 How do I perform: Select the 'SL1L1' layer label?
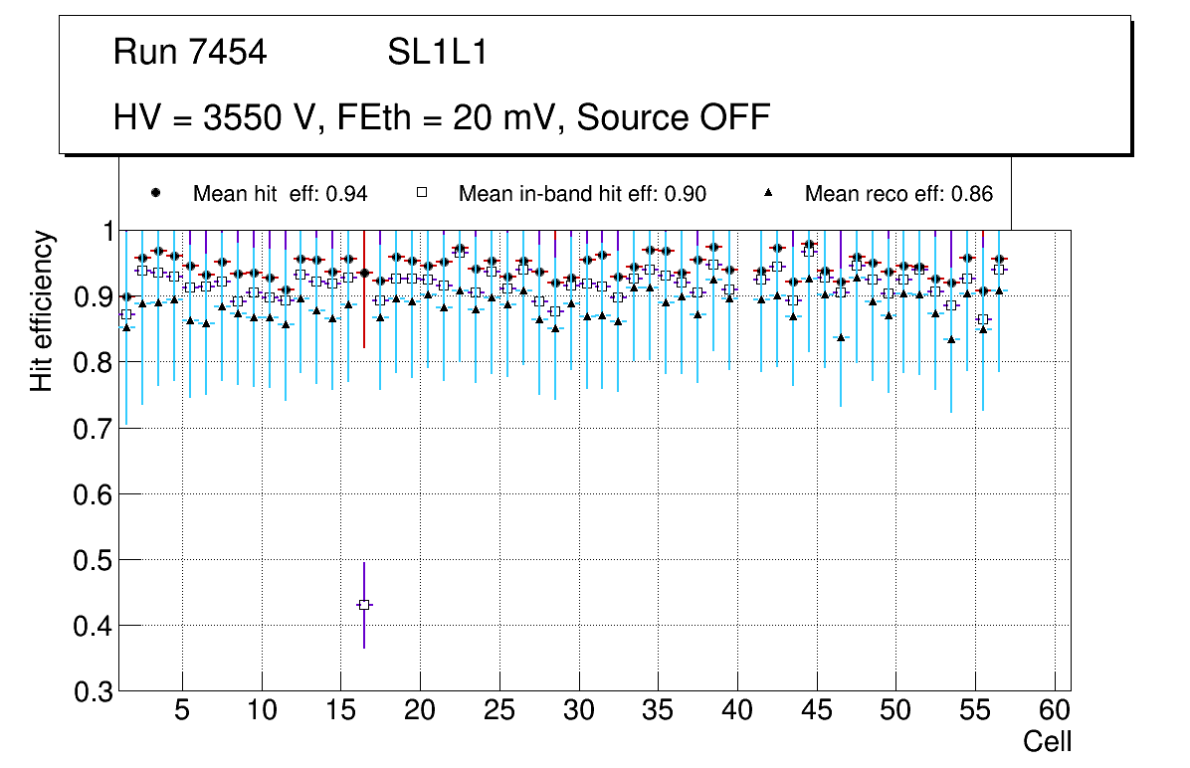437,53
